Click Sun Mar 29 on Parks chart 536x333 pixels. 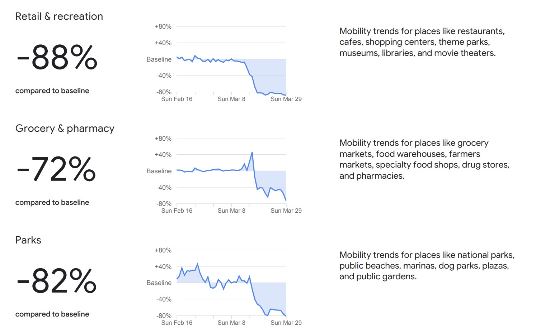tap(286, 323)
